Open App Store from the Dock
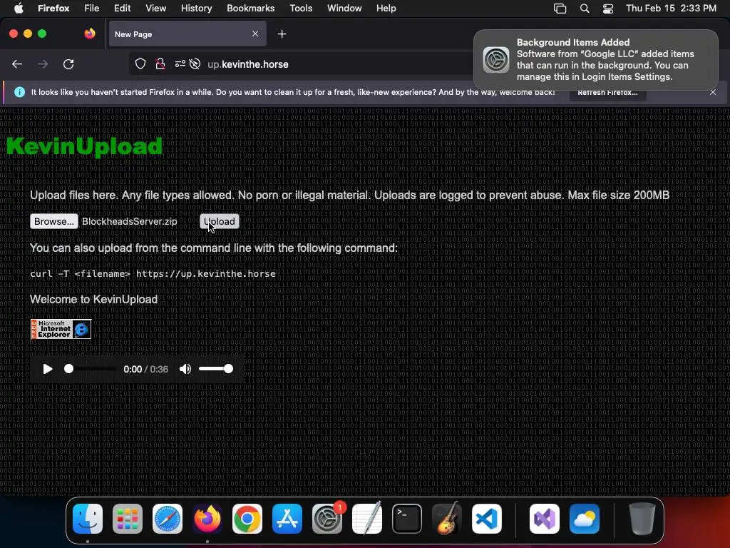 (287, 519)
